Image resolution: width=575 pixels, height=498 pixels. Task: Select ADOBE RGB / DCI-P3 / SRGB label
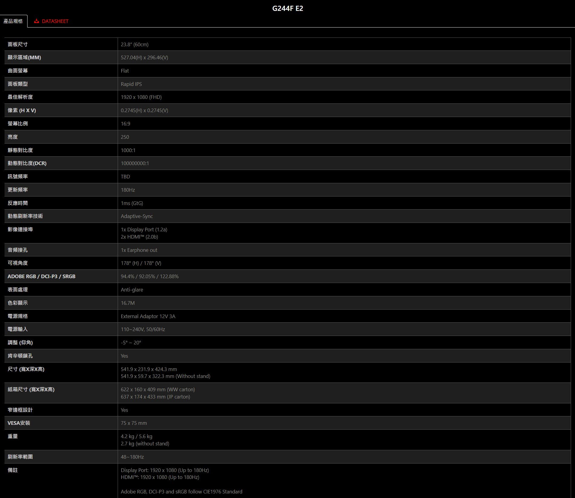click(x=41, y=276)
